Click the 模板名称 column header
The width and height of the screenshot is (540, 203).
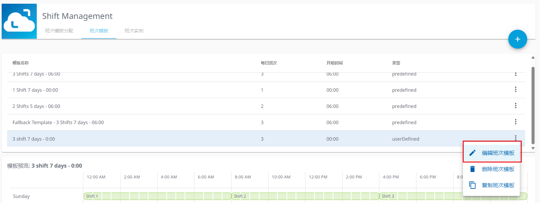tap(21, 63)
